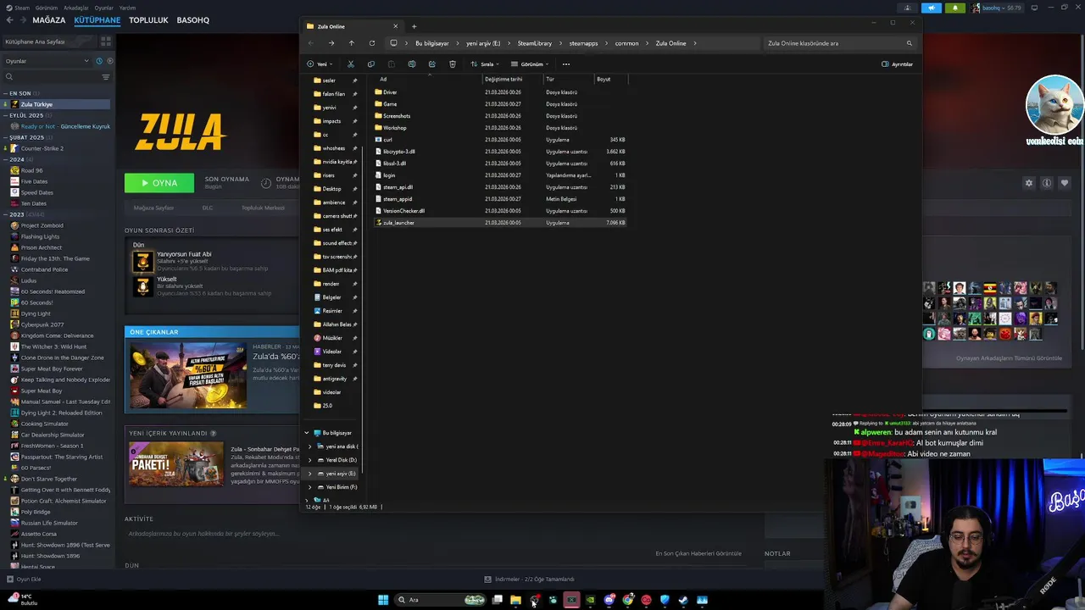The height and width of the screenshot is (610, 1085).
Task: Open File Explorer from the taskbar
Action: click(515, 600)
